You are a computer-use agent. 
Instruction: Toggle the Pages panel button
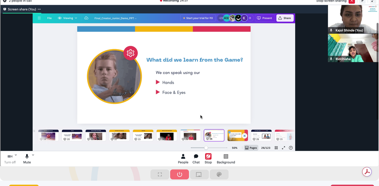[251, 148]
